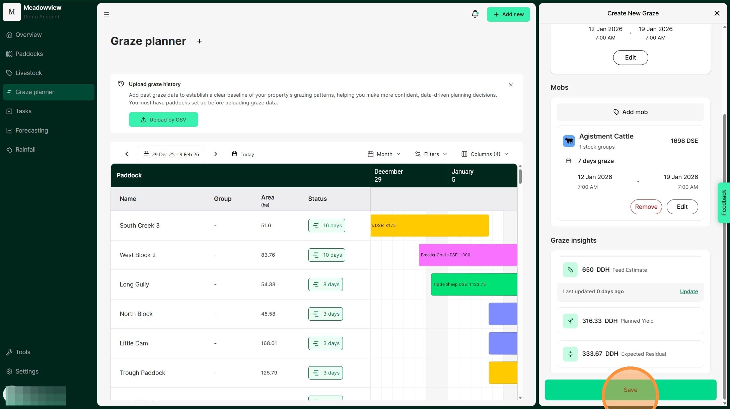The width and height of the screenshot is (730, 409).
Task: Toggle the hamburger sidebar menu
Action: (x=106, y=14)
